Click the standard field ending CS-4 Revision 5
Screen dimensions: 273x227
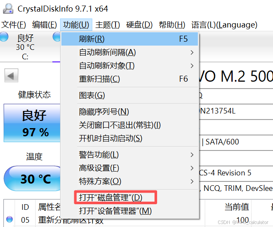(x=225, y=173)
